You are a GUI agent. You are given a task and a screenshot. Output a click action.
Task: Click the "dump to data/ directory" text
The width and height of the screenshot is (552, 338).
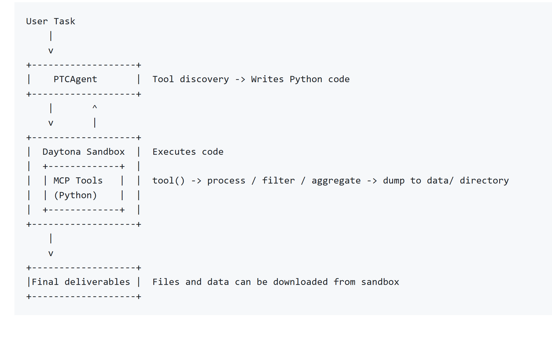click(446, 181)
